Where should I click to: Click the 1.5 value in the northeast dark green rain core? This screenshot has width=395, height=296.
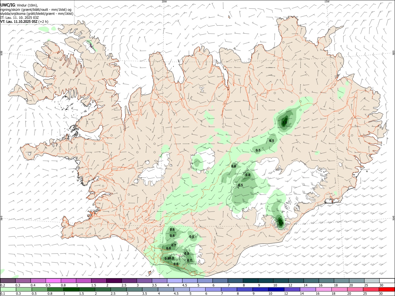coord(285,123)
